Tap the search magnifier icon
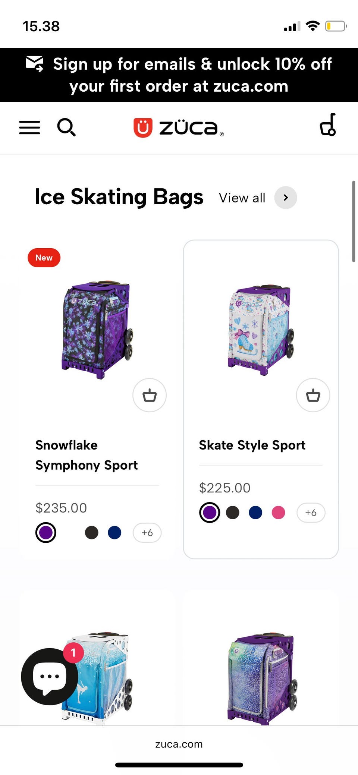 (66, 127)
